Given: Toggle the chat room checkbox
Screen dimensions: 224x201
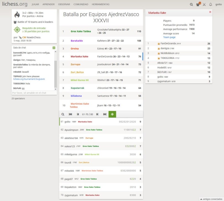Looking at the screenshot, I should 54,48.
